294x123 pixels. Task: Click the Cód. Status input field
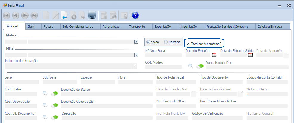click(21, 94)
